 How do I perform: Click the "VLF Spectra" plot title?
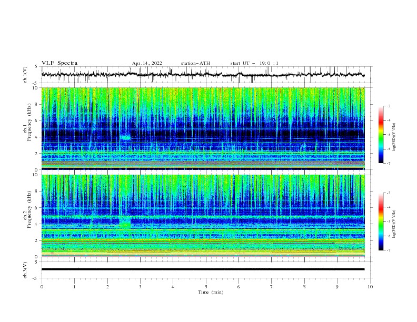[x=59, y=63]
